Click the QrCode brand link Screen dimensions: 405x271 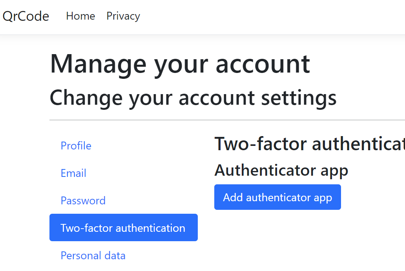pos(26,16)
